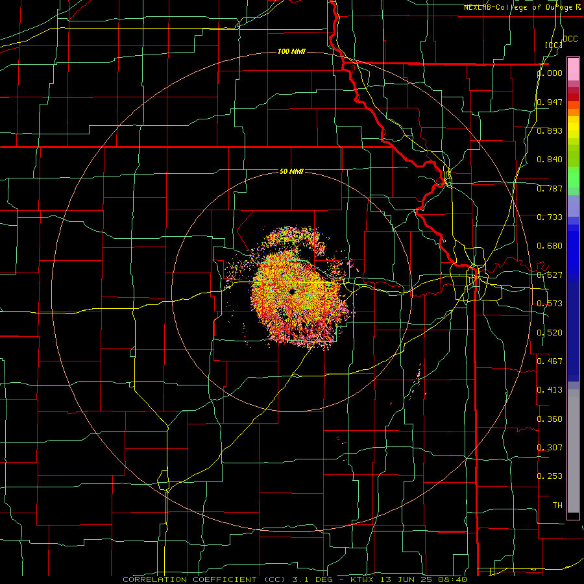Pick the bright green color bar segment
Image resolution: width=584 pixels, height=584 pixels.
coord(573,177)
